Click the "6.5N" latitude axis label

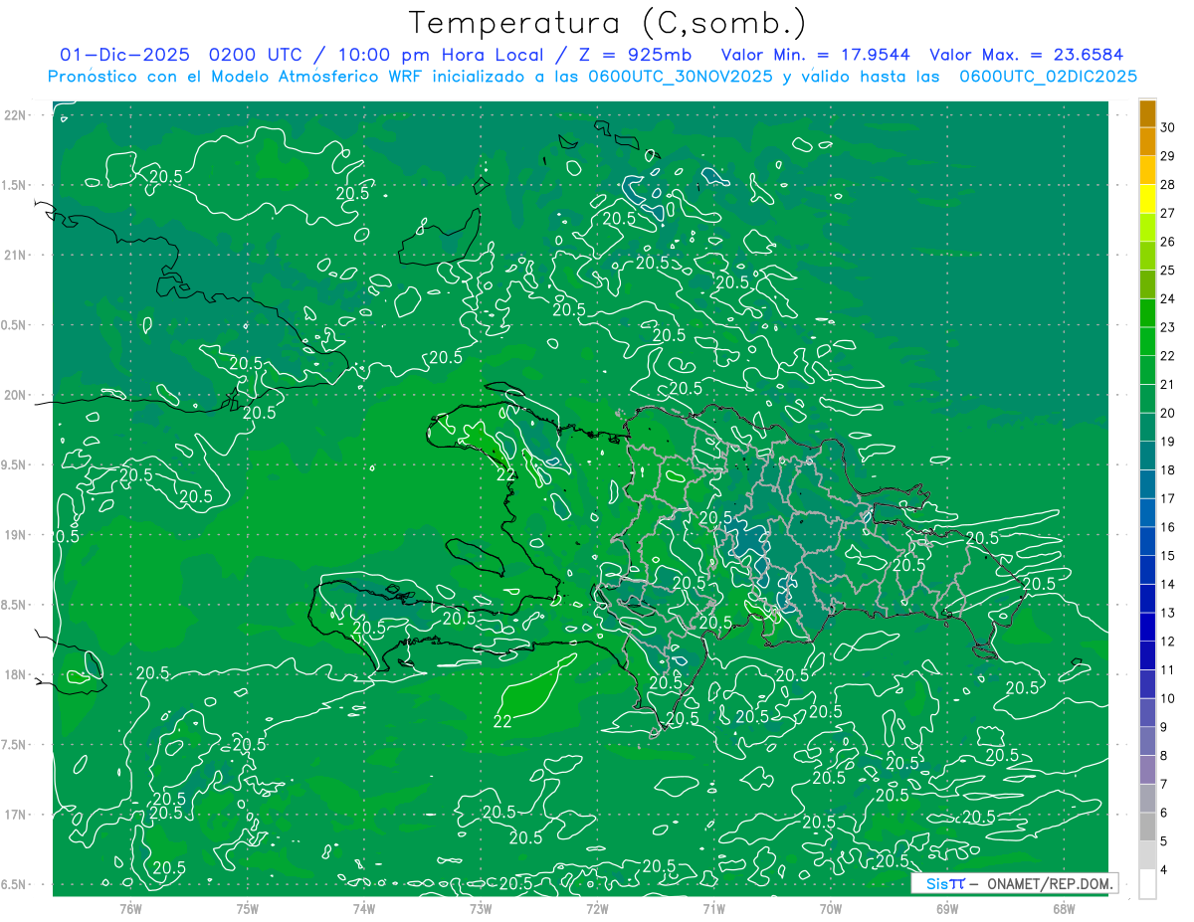click(x=15, y=884)
